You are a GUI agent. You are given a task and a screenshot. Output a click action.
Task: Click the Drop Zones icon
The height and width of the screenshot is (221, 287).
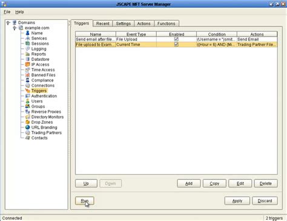tap(28, 122)
